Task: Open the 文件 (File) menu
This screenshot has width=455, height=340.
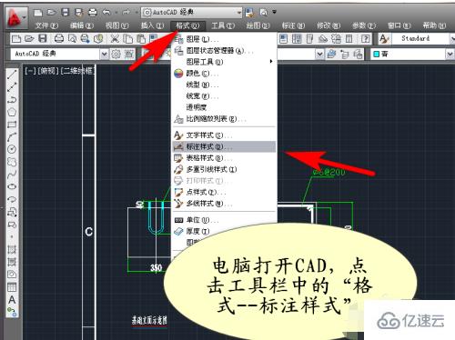Action: (x=46, y=25)
